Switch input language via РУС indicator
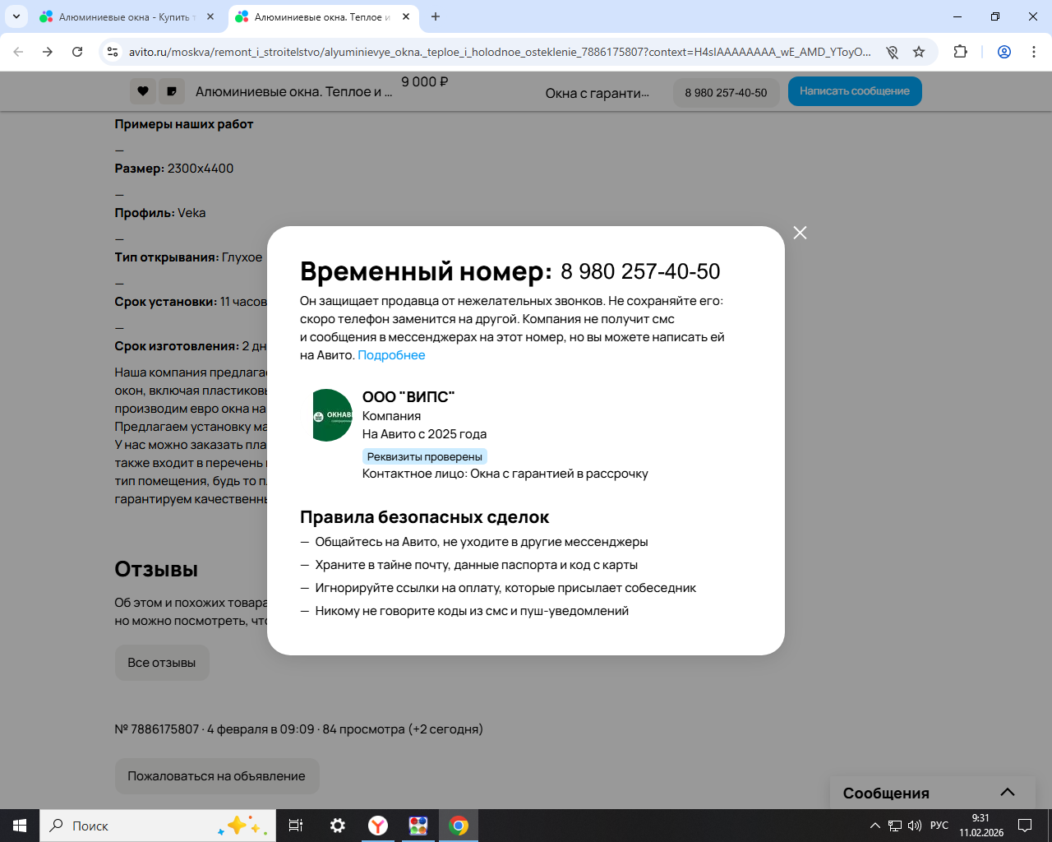Image resolution: width=1052 pixels, height=842 pixels. point(939,826)
